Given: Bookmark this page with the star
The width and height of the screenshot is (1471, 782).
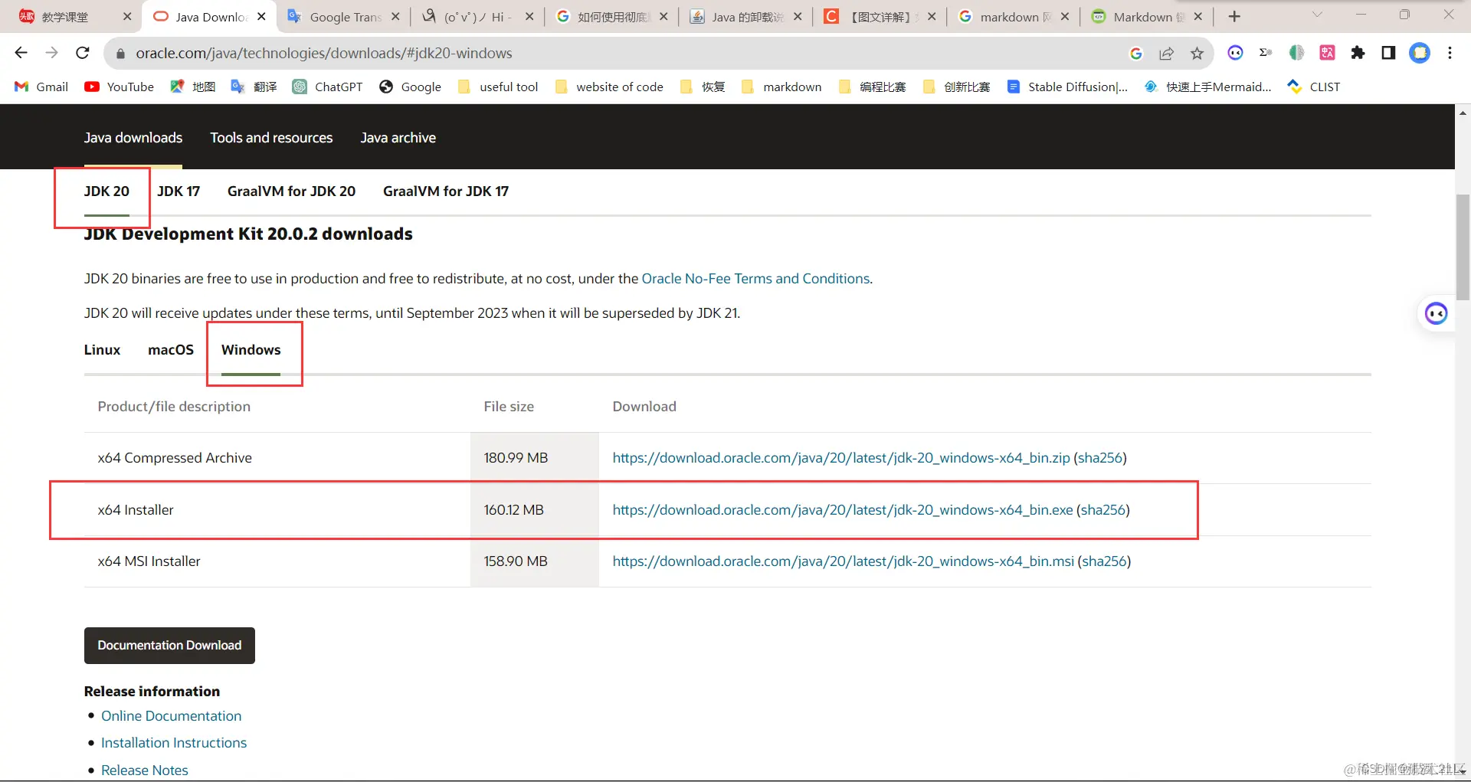Looking at the screenshot, I should (1197, 53).
